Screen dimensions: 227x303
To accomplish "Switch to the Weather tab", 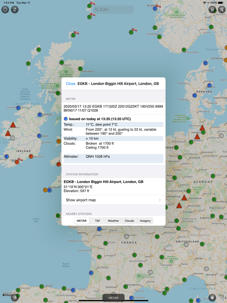I will 113,221.
